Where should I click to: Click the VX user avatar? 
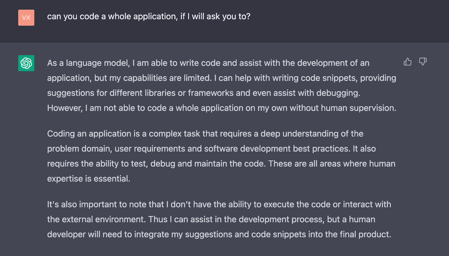tap(26, 18)
